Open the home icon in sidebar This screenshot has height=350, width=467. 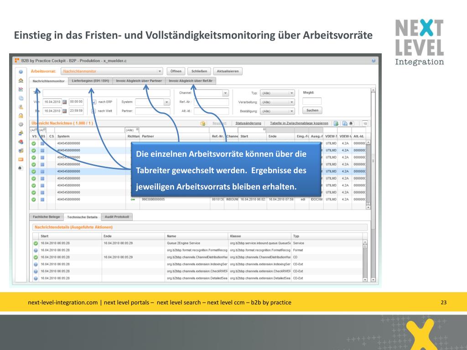pyautogui.click(x=21, y=80)
